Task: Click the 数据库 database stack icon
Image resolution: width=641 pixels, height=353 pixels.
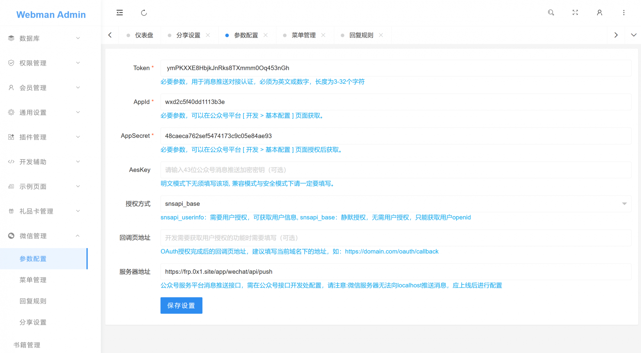Action: [x=11, y=38]
